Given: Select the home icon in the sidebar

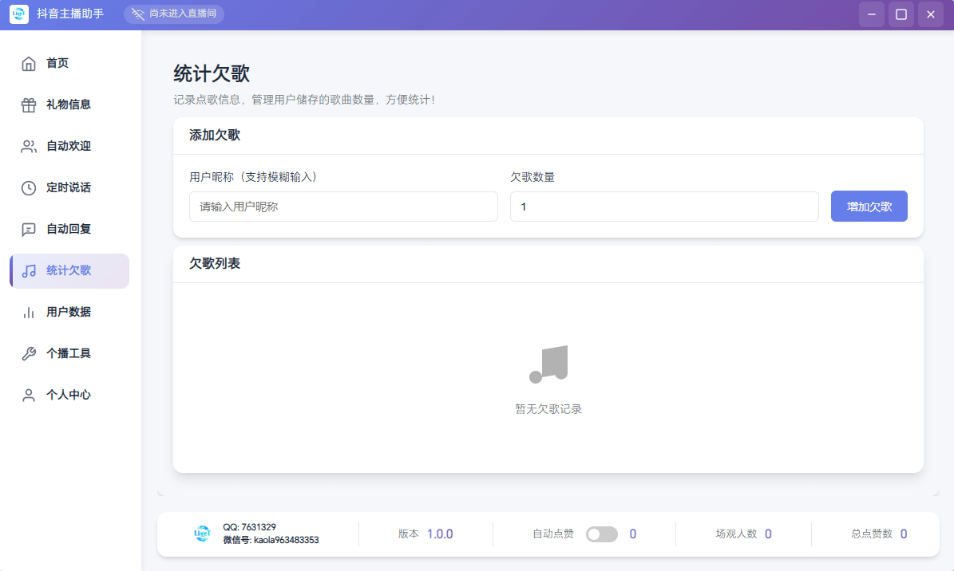Looking at the screenshot, I should (29, 63).
